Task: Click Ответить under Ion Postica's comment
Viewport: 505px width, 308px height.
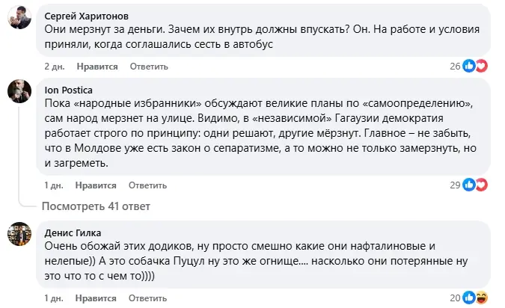Action: [147, 185]
